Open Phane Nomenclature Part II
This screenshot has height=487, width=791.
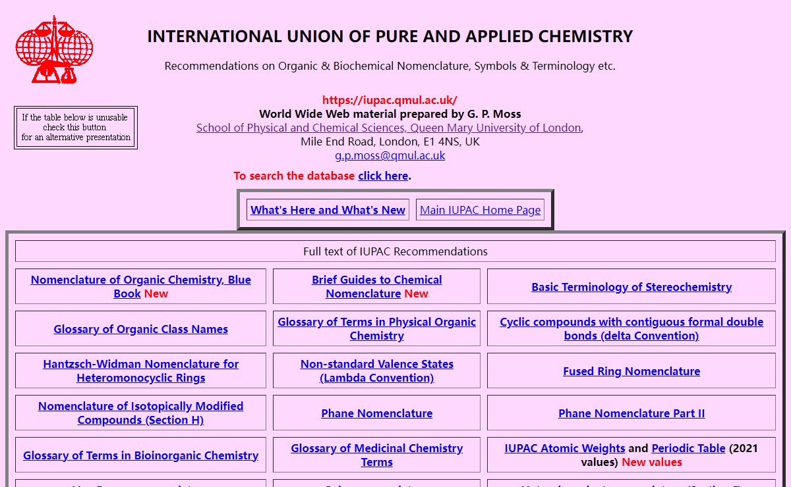[631, 413]
